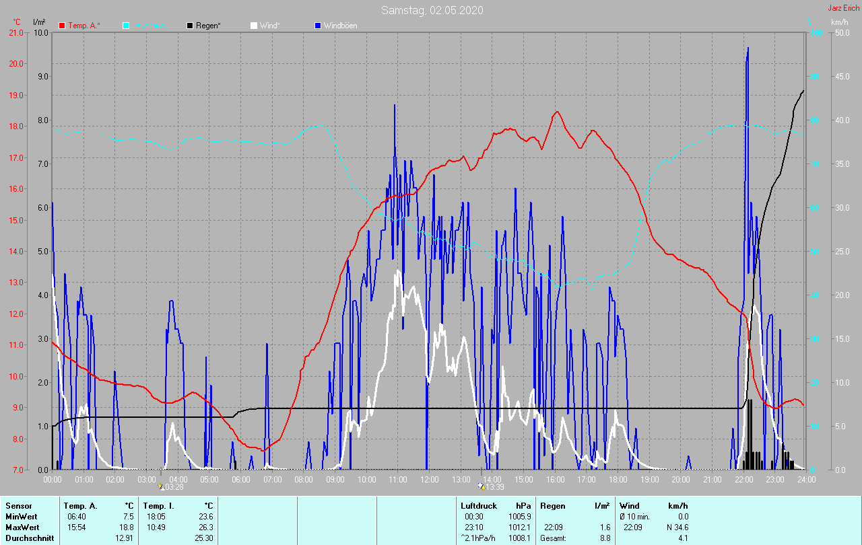Click the marker icon beside 13:39
The width and height of the screenshot is (862, 545).
point(480,486)
